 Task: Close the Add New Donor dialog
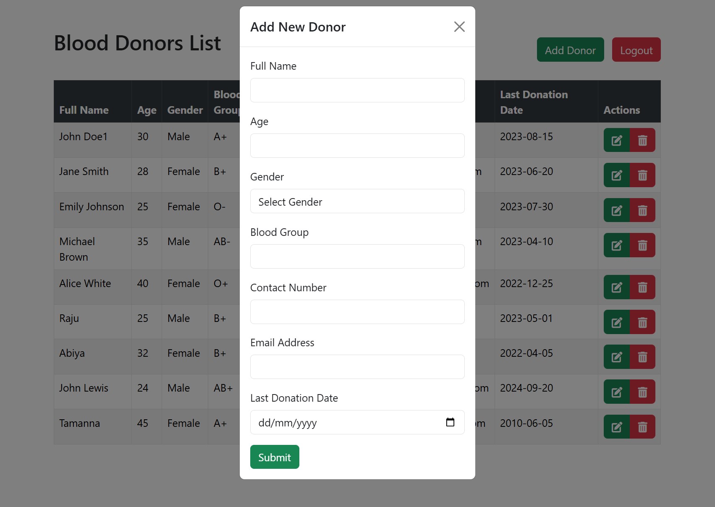point(459,27)
